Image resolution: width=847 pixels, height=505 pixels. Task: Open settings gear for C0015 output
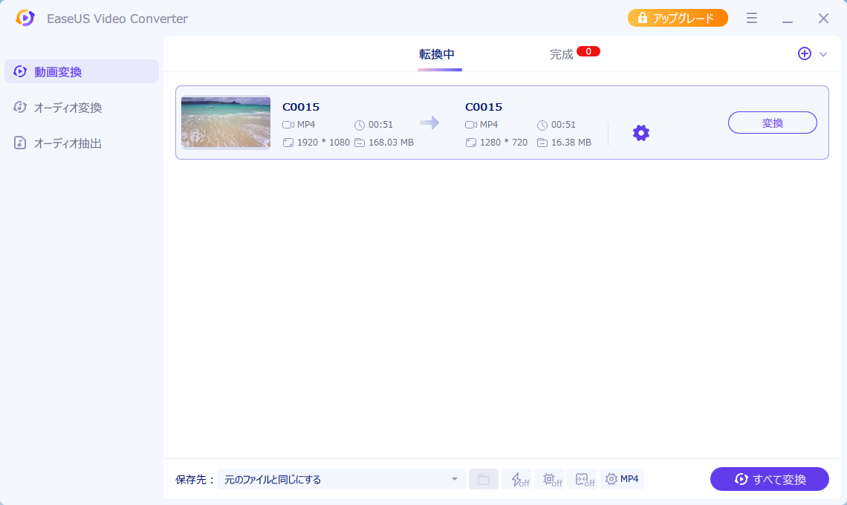tap(640, 133)
